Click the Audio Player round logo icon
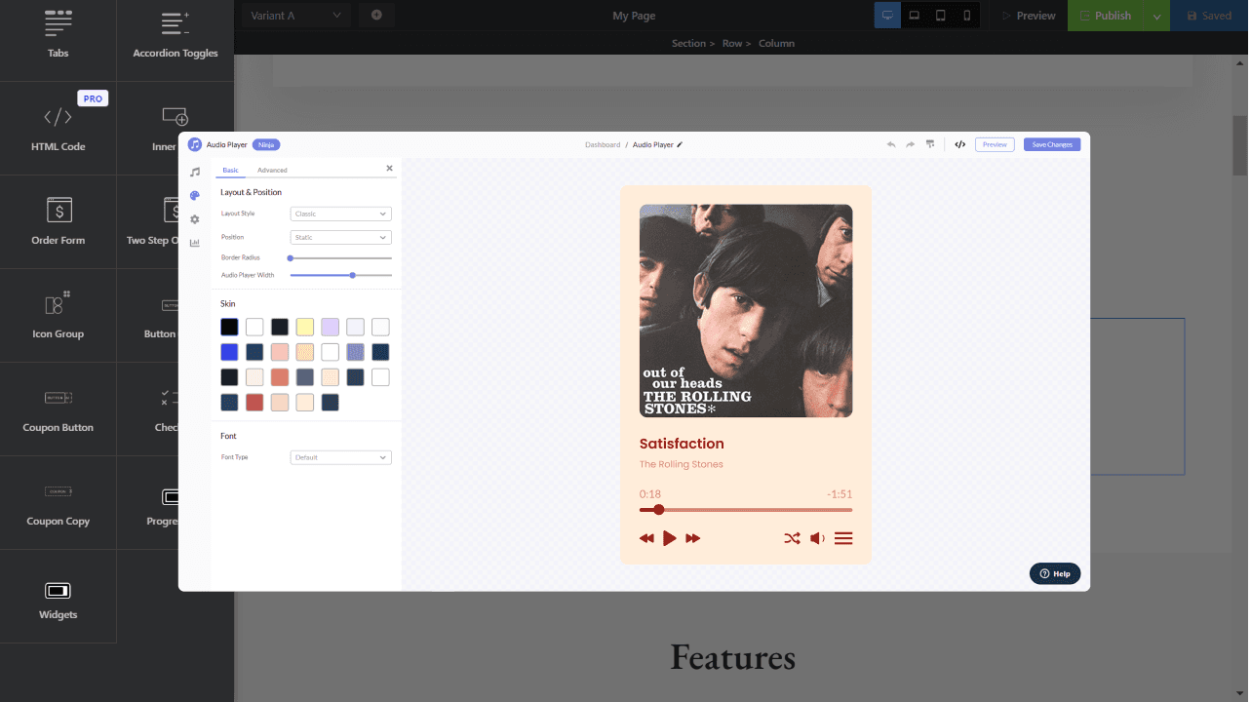 (x=195, y=144)
